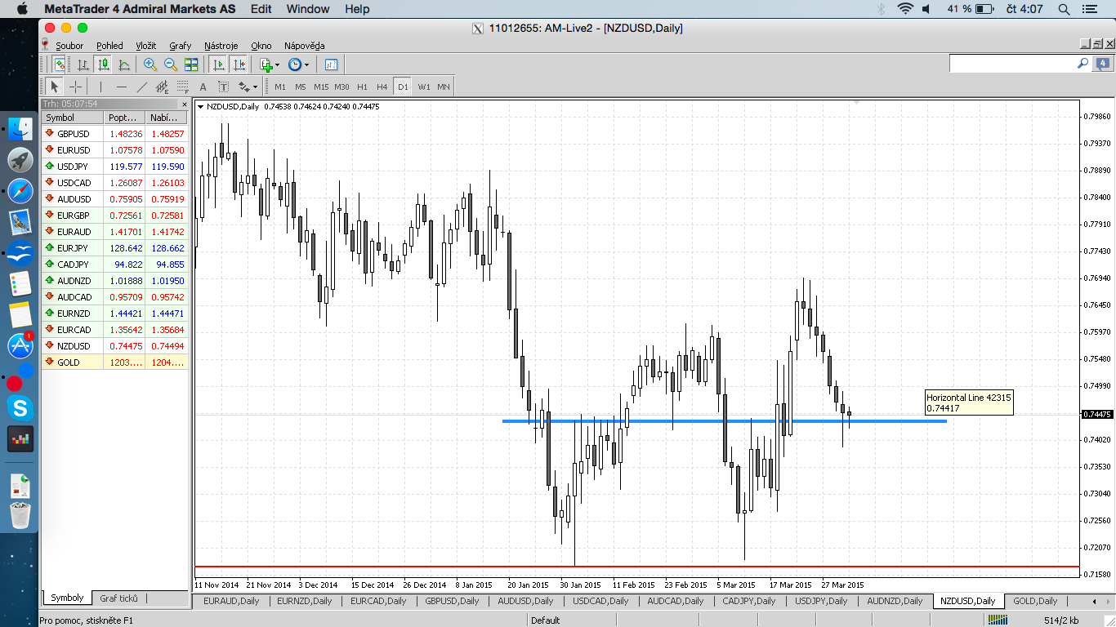Open the periods clock icon
This screenshot has height=627, width=1116.
pos(294,64)
